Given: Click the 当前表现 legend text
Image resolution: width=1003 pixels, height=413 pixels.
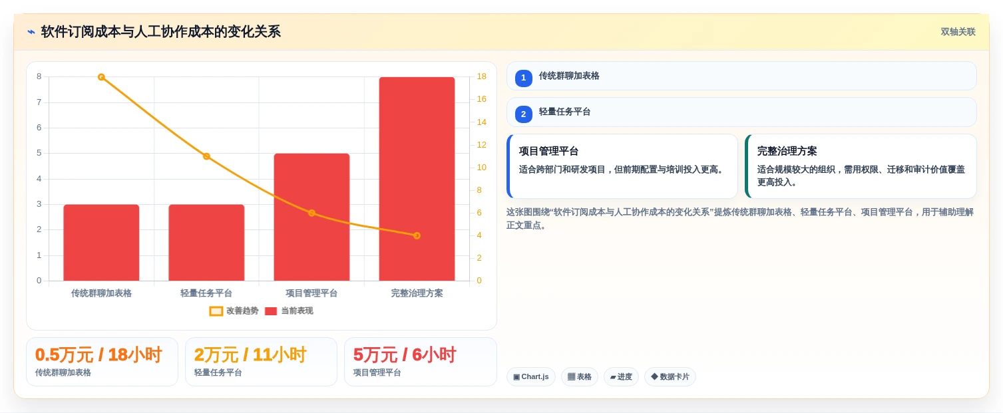Looking at the screenshot, I should point(297,311).
